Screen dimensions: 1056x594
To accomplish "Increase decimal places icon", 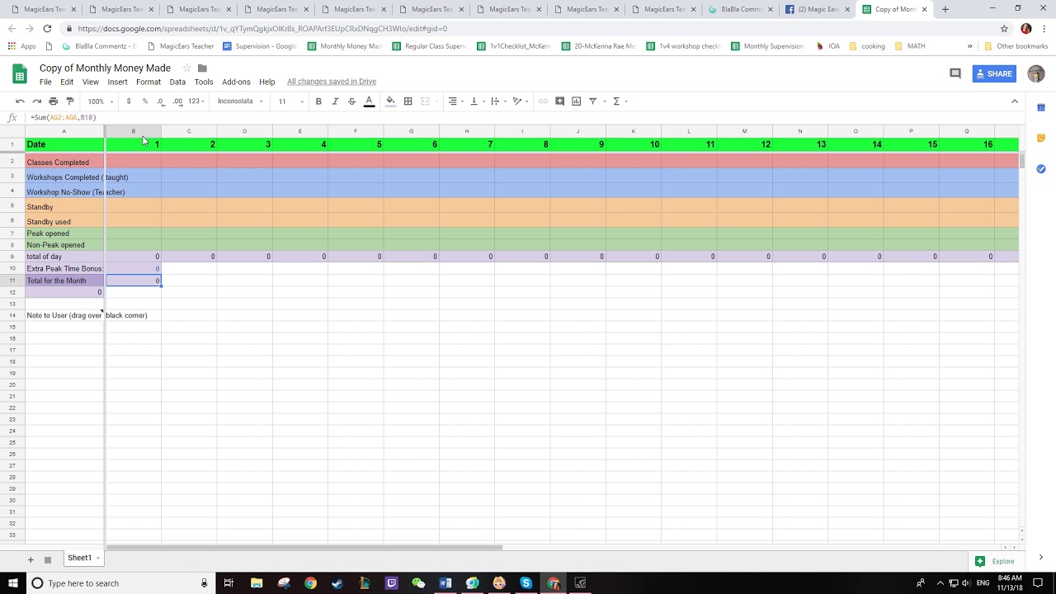I will [177, 101].
